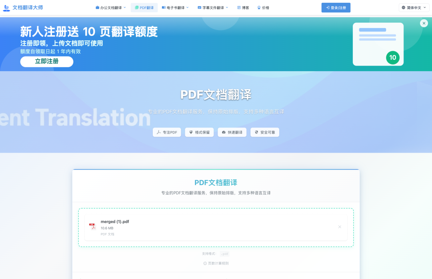Image resolution: width=432 pixels, height=279 pixels.
Task: 展开电子书翻译下拉菜单
Action: pyautogui.click(x=175, y=7)
